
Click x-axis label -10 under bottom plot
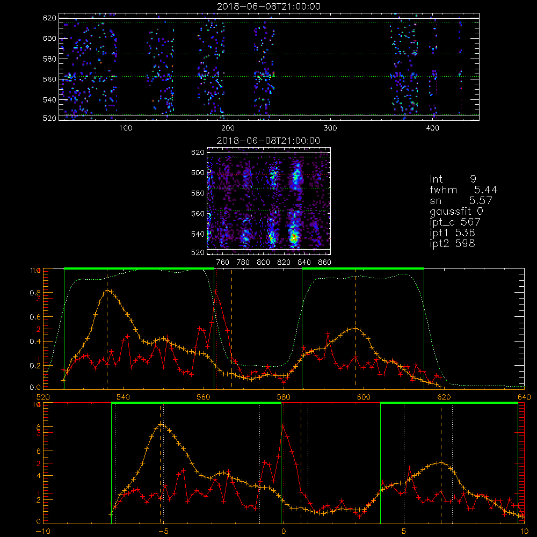(43, 531)
